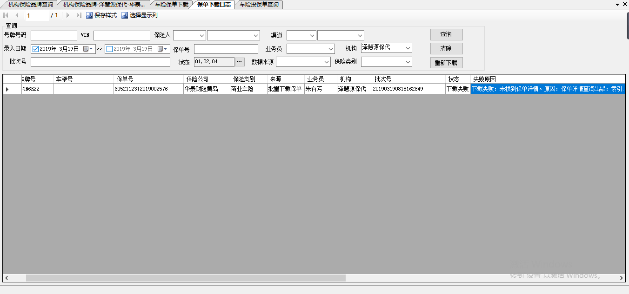Select cell 朱有芳

coord(321,89)
